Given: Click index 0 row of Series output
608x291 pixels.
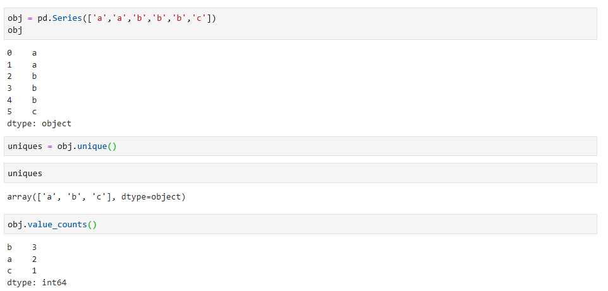Looking at the screenshot, I should (x=21, y=53).
